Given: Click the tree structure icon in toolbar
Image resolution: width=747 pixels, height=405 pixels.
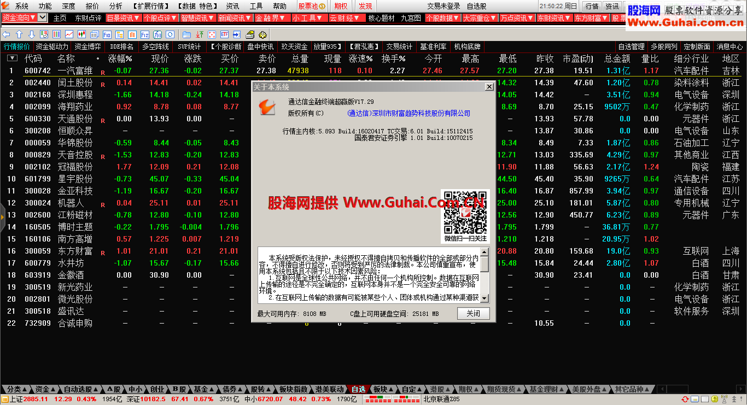Looking at the screenshot, I should [119, 34].
